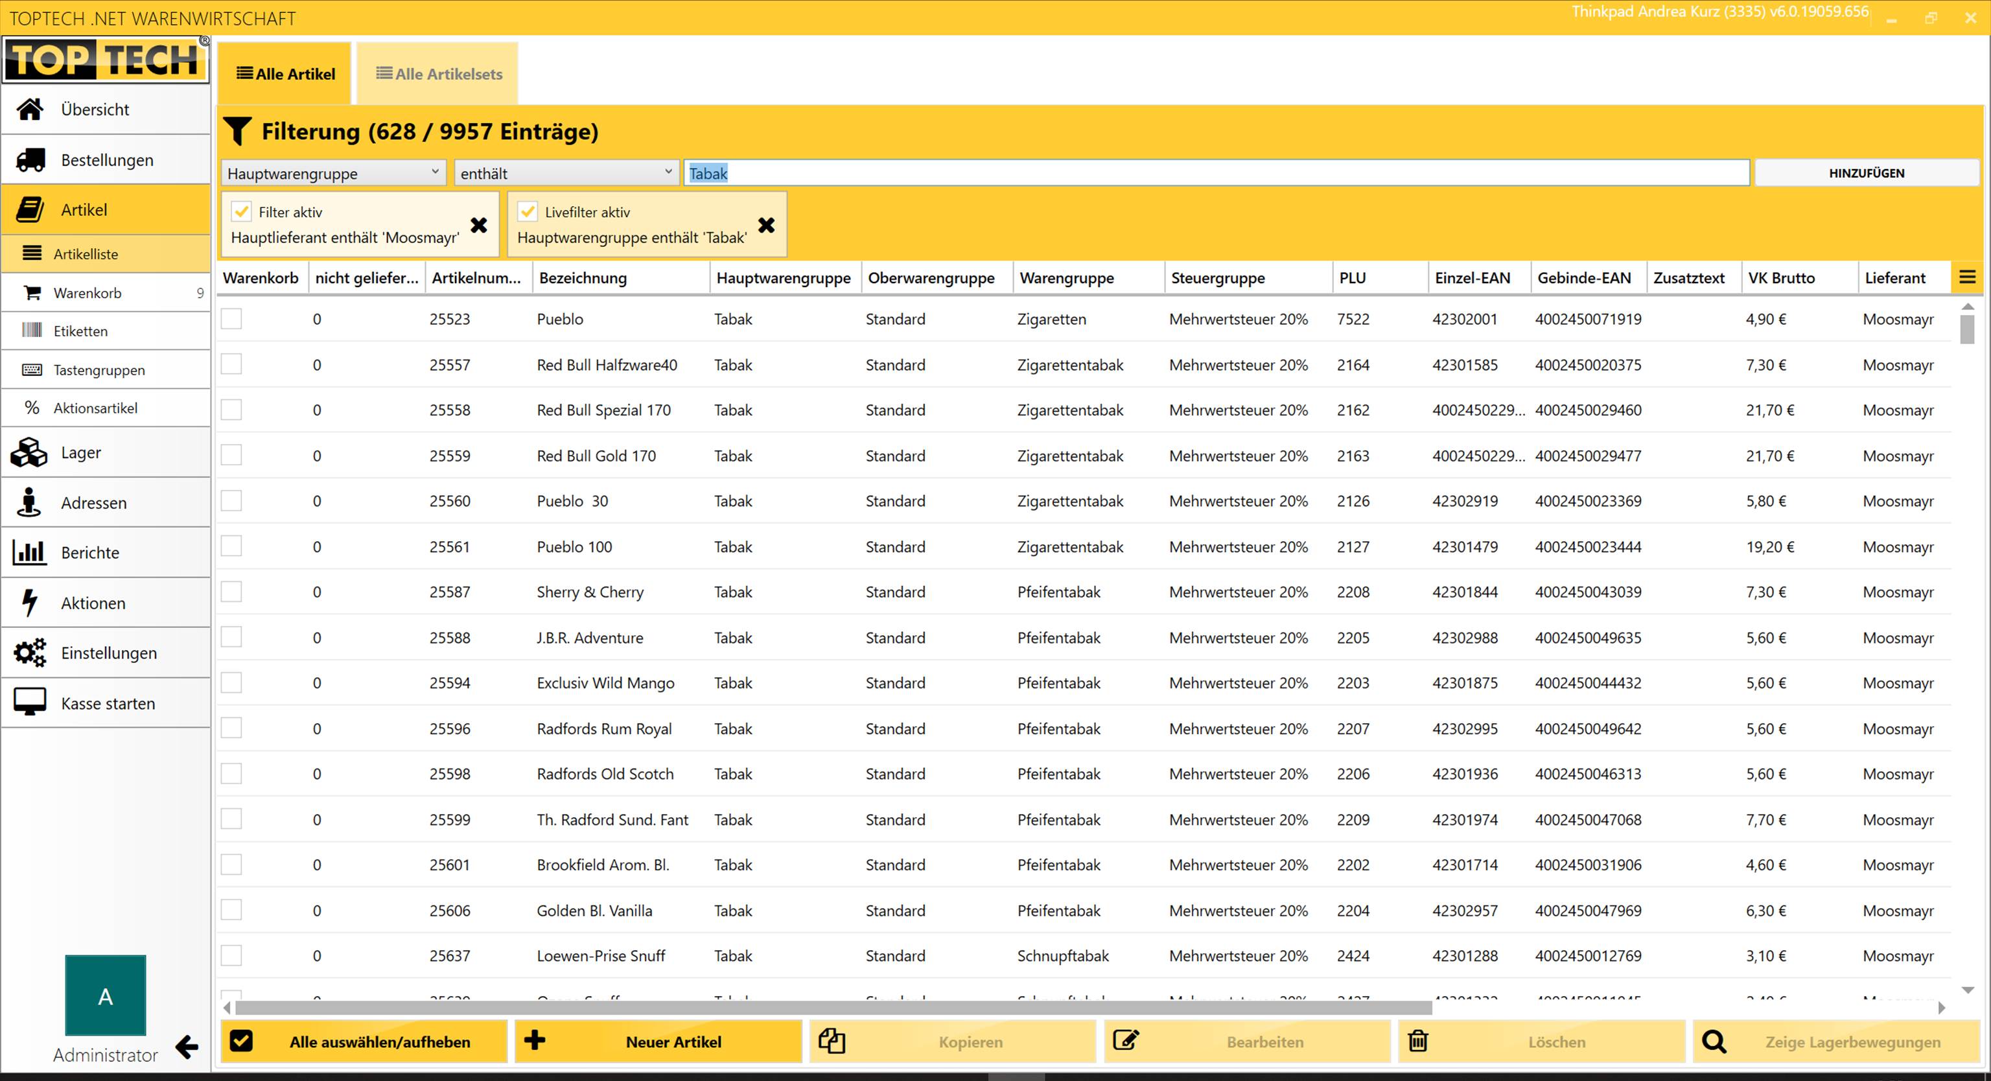Open the Berichte section

click(106, 552)
